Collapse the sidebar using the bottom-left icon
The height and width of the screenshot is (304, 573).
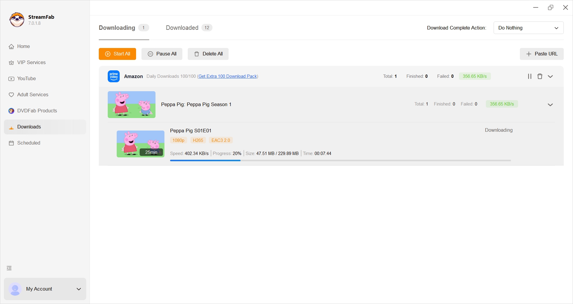(9, 268)
